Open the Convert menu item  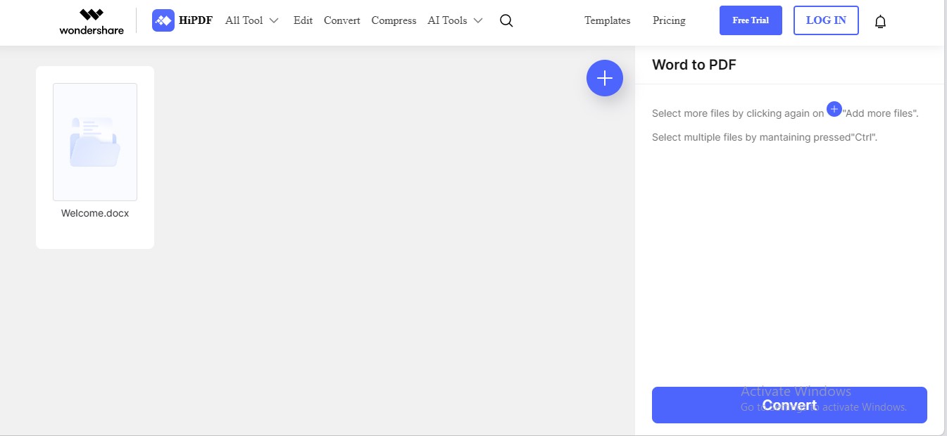pos(342,20)
